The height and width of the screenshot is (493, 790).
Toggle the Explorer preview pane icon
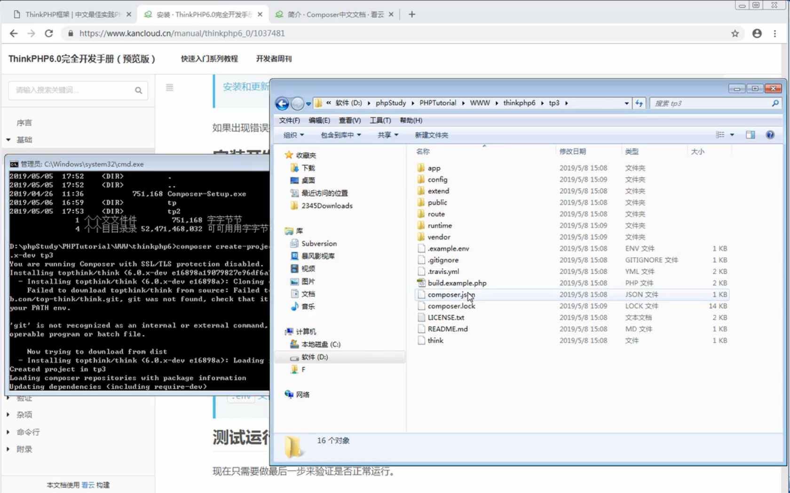click(750, 135)
